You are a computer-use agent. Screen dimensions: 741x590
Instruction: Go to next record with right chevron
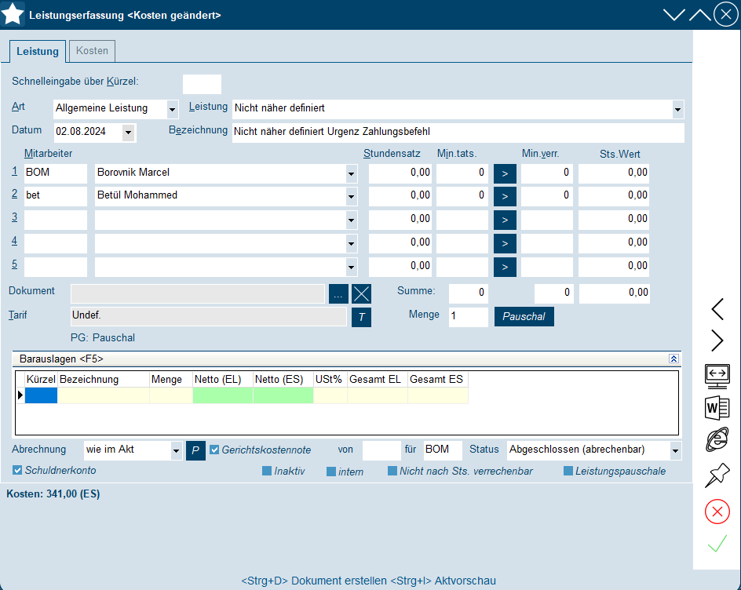click(x=717, y=341)
